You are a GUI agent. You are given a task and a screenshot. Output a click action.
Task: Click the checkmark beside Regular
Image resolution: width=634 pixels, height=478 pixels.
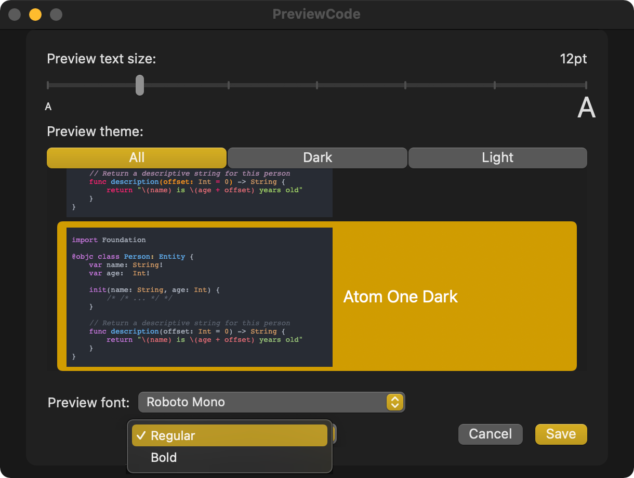pyautogui.click(x=140, y=436)
